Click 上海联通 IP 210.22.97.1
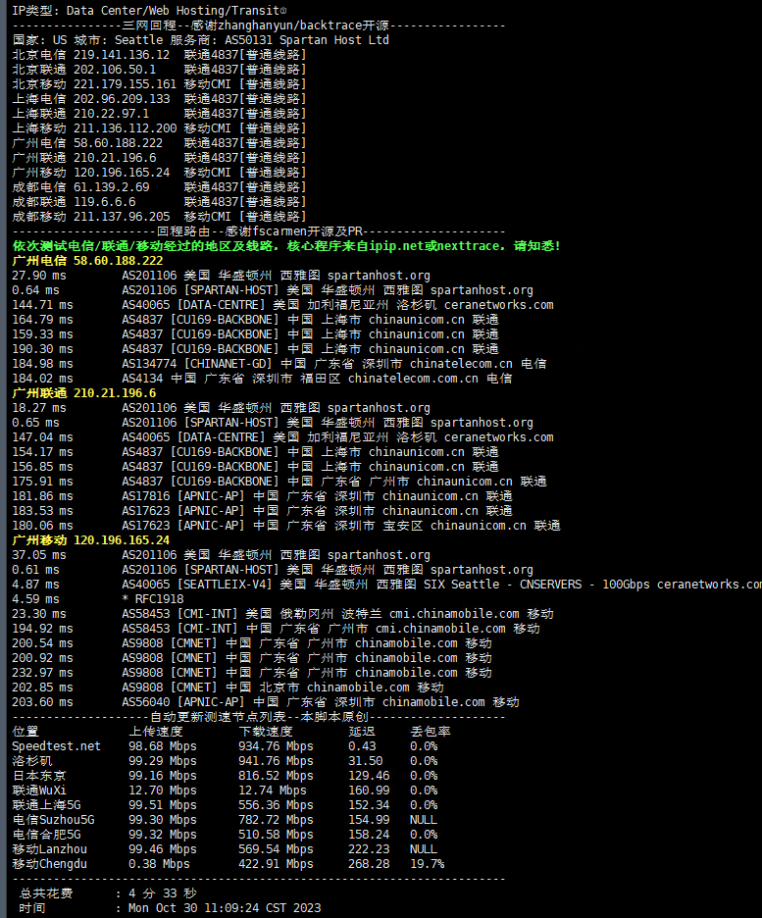 click(x=111, y=114)
